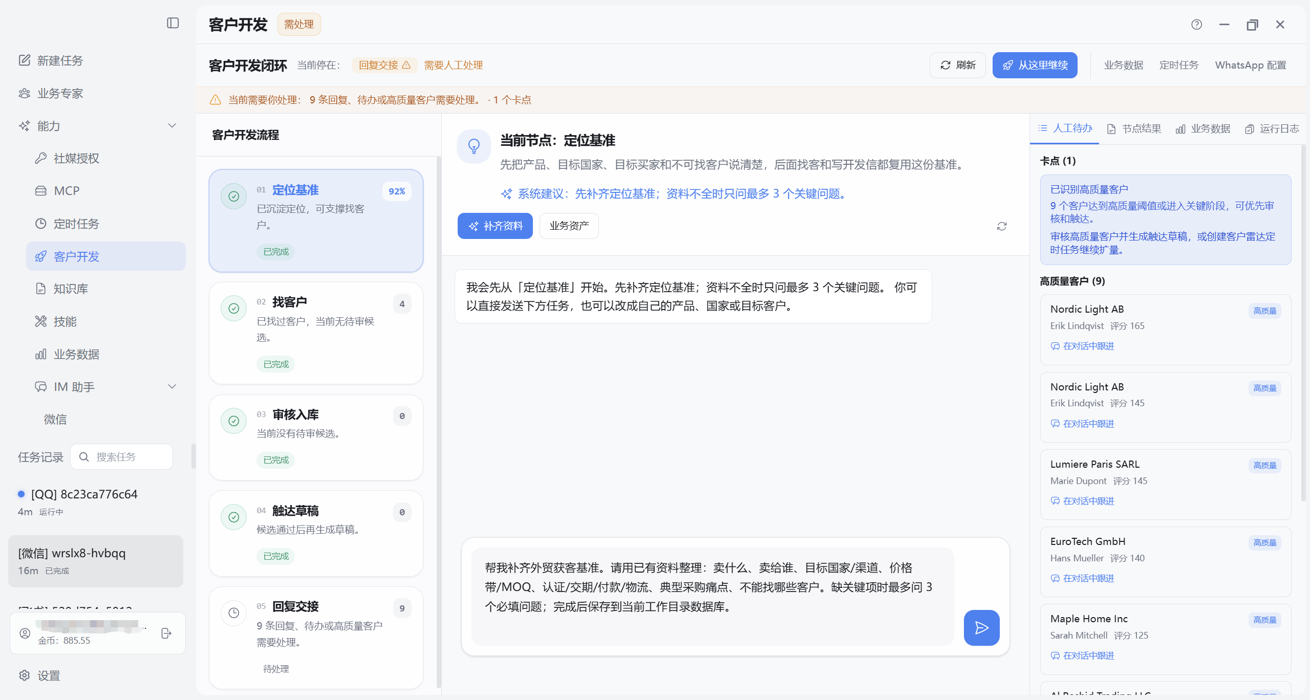Collapse the 能力 section chevron

tap(172, 126)
